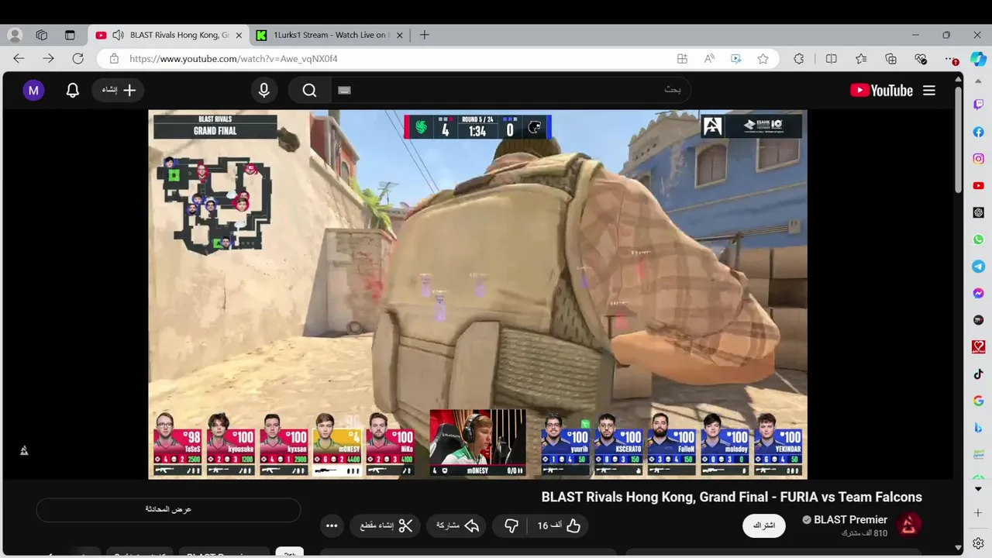This screenshot has height=558, width=992.
Task: Start voice search with microphone
Action: pos(263,91)
